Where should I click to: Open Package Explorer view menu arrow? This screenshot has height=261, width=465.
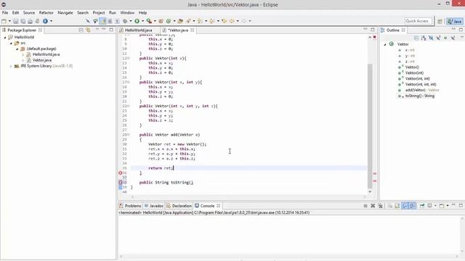click(97, 30)
